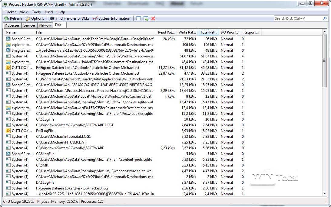331x207 pixels.
Task: Sort by the I/O Priority column header
Action: [x=230, y=32]
